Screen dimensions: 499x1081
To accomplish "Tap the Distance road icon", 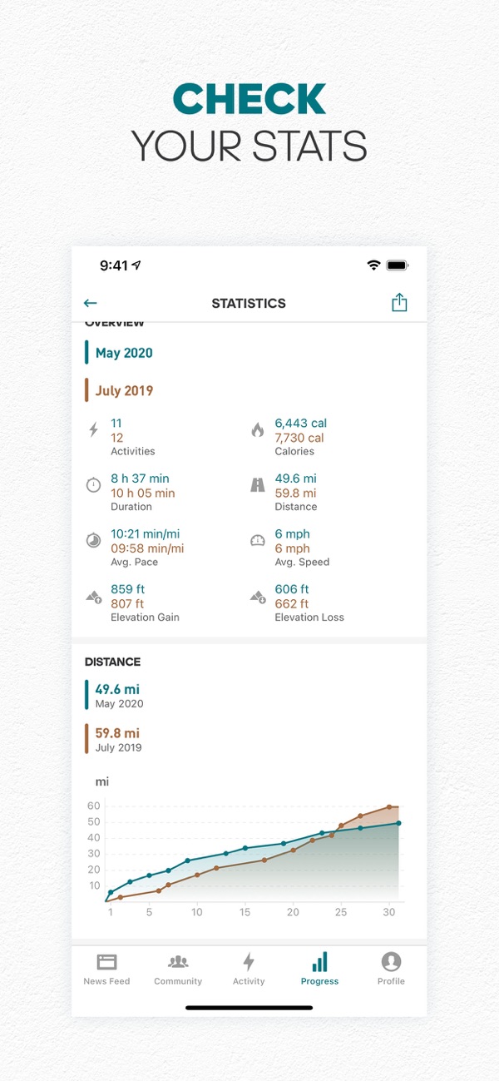I will (x=257, y=485).
